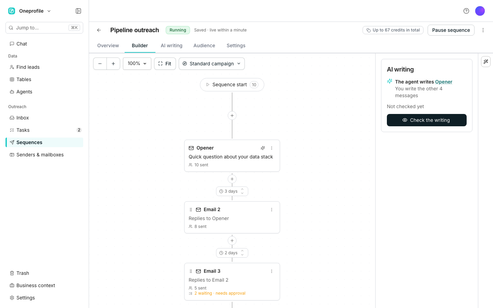Click the magic wand icon at right edge
Image resolution: width=493 pixels, height=308 pixels.
[486, 62]
